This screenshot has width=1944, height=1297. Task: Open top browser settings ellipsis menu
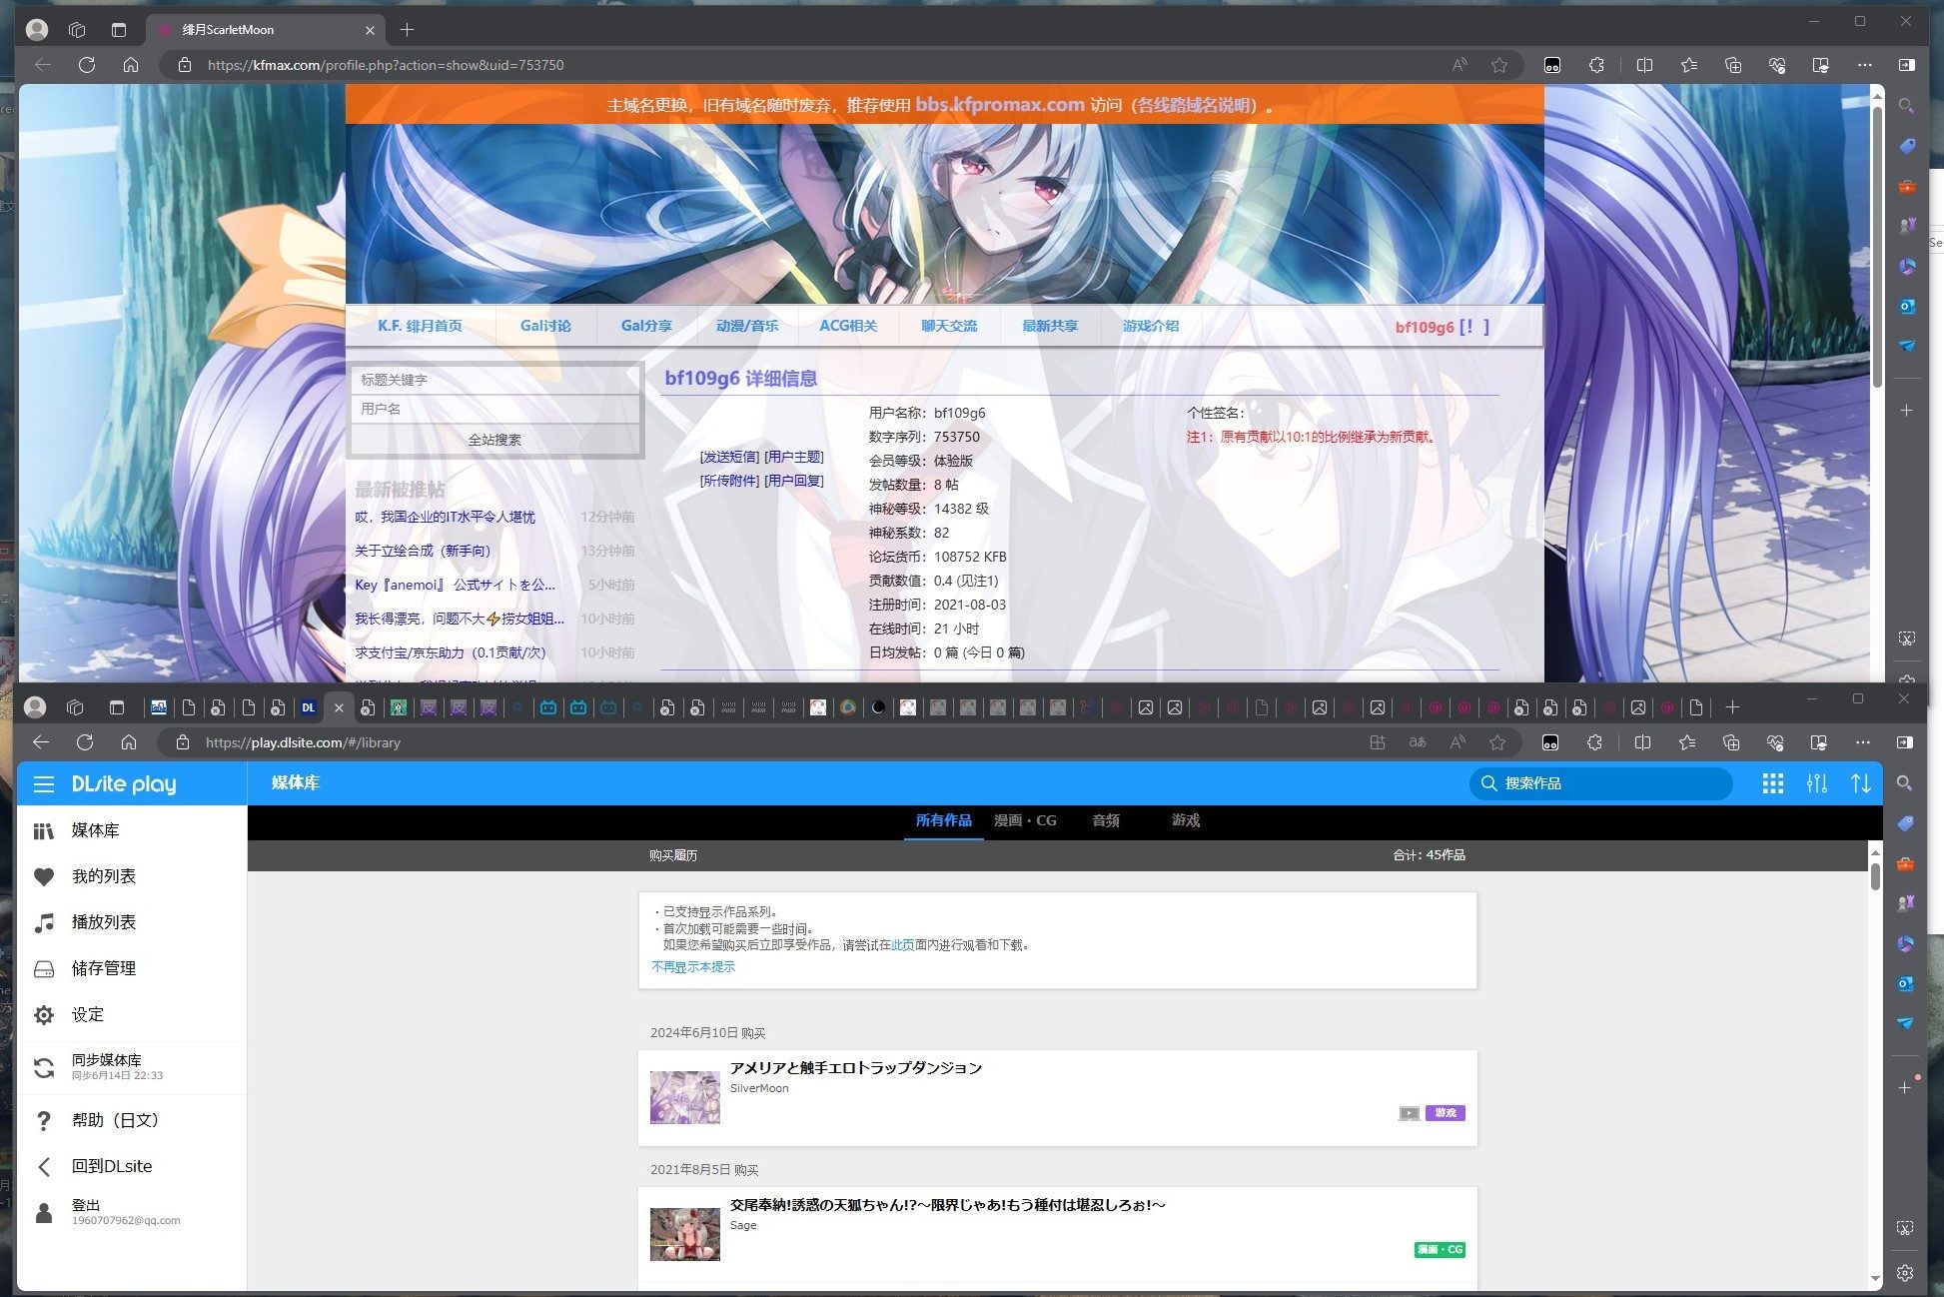pos(1864,65)
